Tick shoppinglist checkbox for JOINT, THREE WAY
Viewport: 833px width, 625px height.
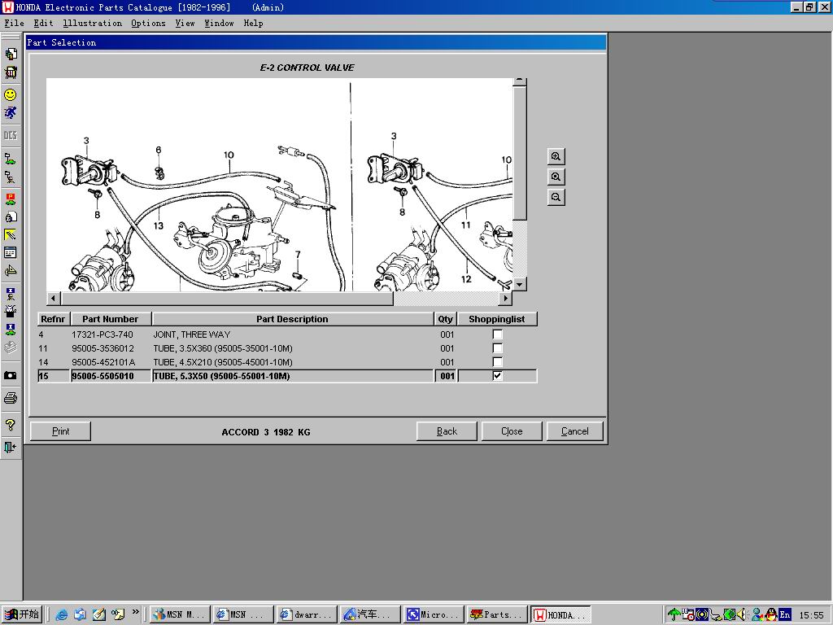click(497, 334)
